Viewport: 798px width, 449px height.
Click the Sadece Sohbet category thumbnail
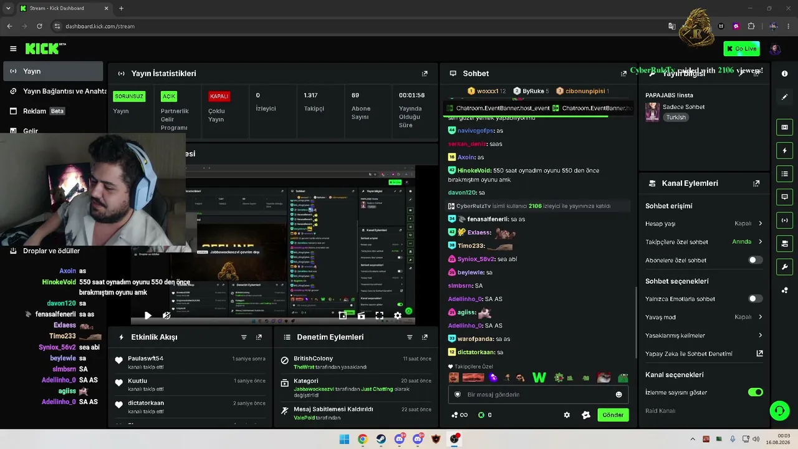click(x=652, y=112)
